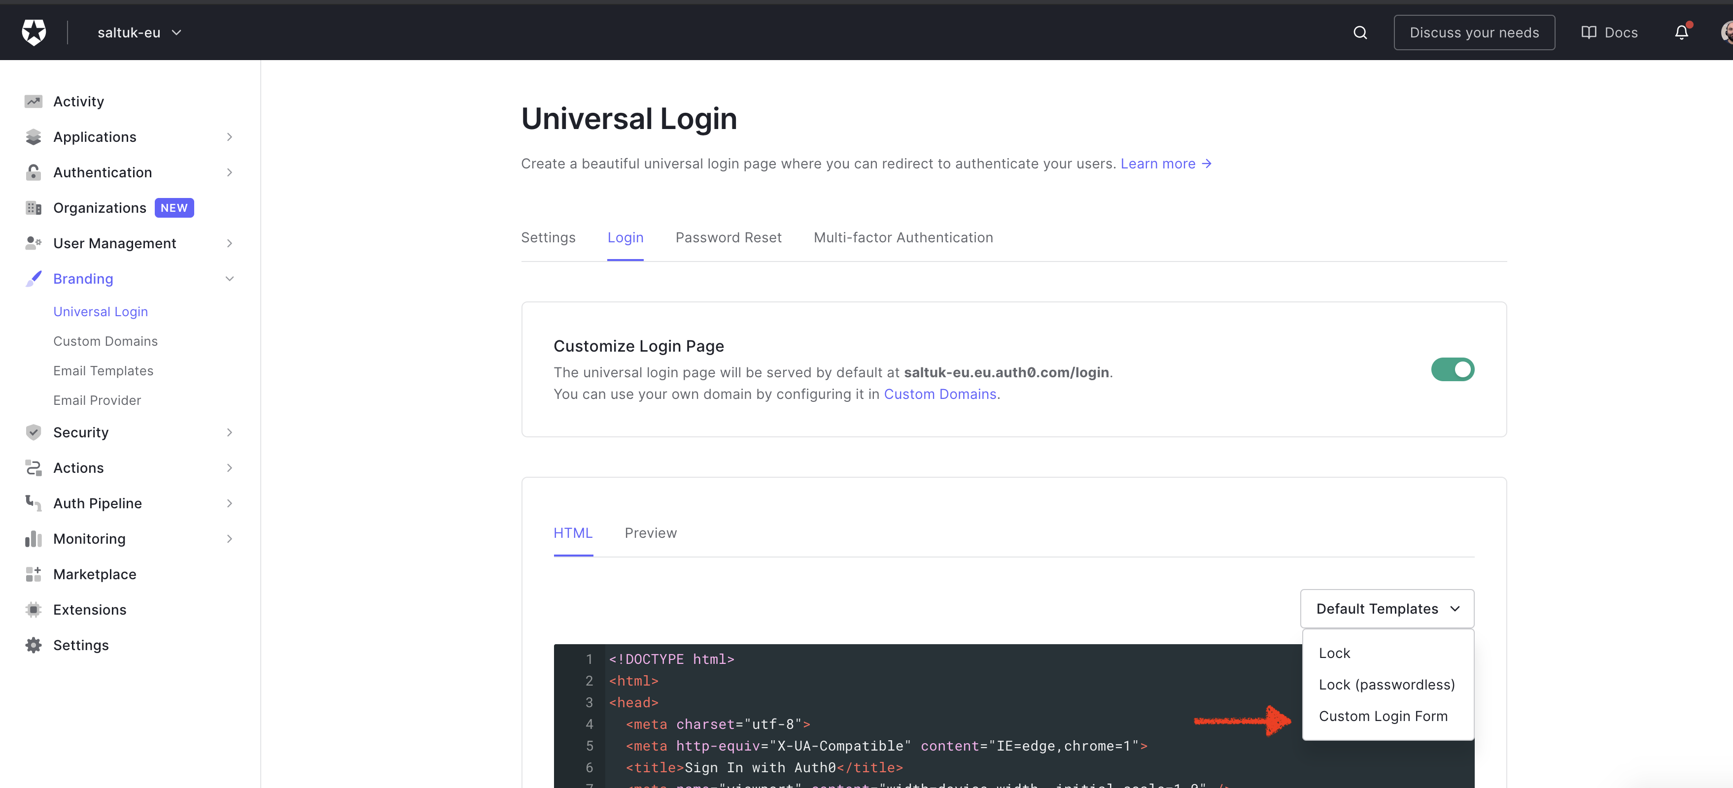Click the Security shield icon
The height and width of the screenshot is (788, 1733).
pos(33,432)
